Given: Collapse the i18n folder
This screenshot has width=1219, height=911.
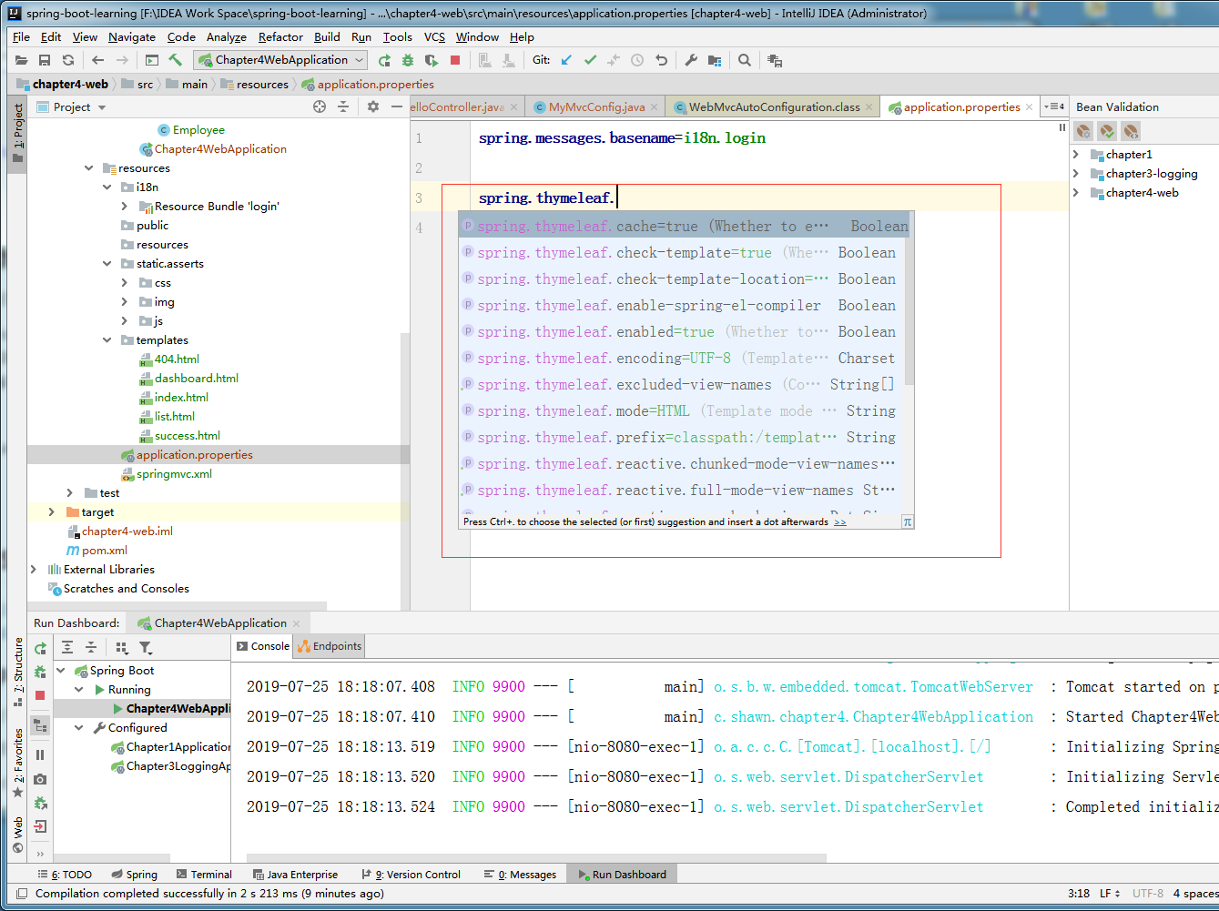Looking at the screenshot, I should point(107,187).
